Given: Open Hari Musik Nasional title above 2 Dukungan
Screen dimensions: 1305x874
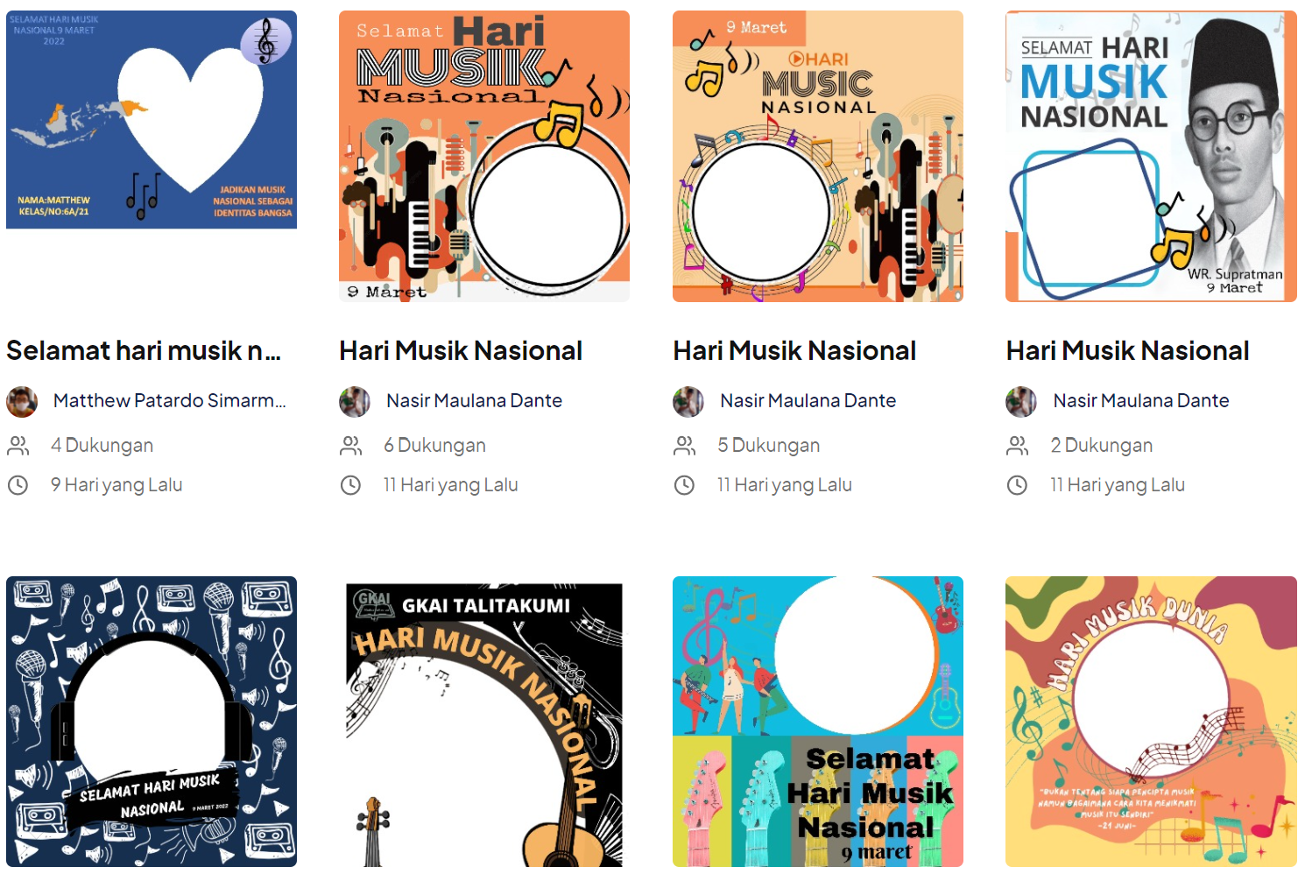Looking at the screenshot, I should [1128, 351].
